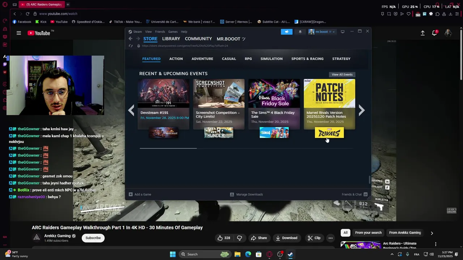Open the Warframe game logo
The image size is (463, 260).
pyautogui.click(x=163, y=133)
